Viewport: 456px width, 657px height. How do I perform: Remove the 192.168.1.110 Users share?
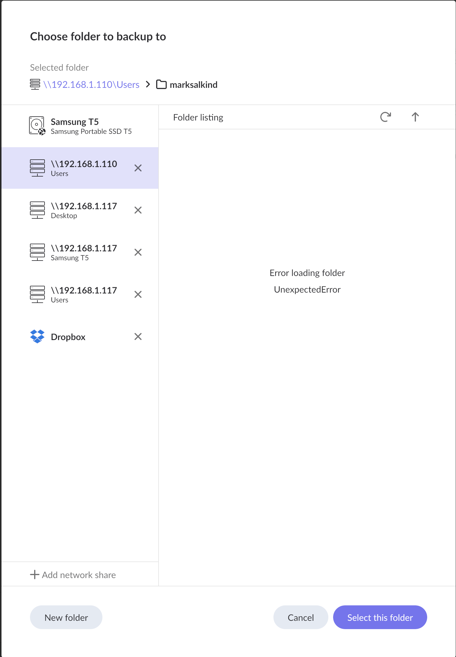[x=138, y=168]
